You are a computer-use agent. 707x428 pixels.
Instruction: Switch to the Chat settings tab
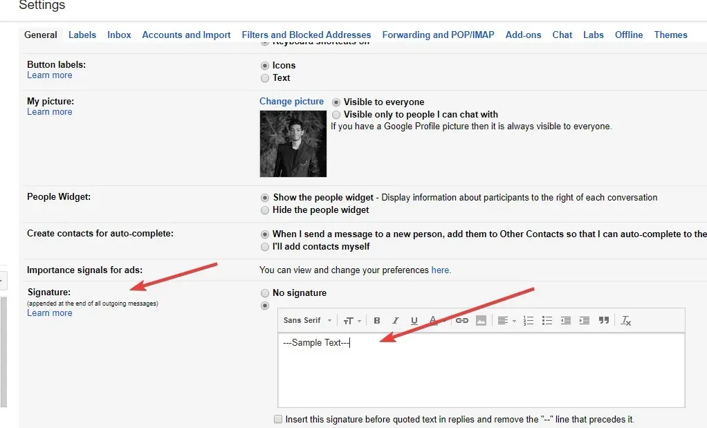click(x=562, y=35)
